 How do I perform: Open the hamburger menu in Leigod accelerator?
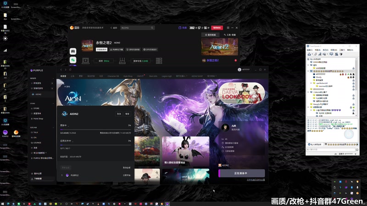(228, 28)
